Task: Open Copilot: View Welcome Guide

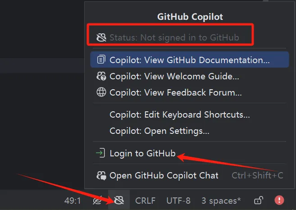Action: 174,76
